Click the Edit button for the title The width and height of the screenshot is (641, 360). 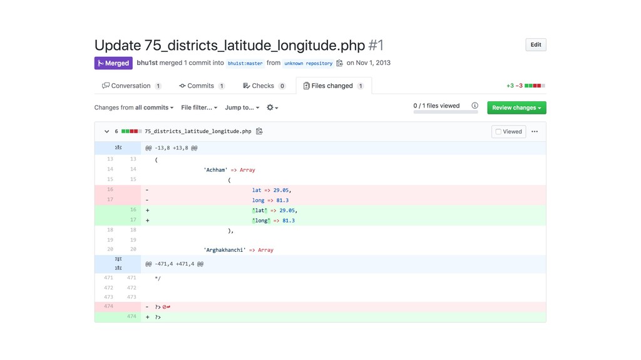[x=536, y=44]
